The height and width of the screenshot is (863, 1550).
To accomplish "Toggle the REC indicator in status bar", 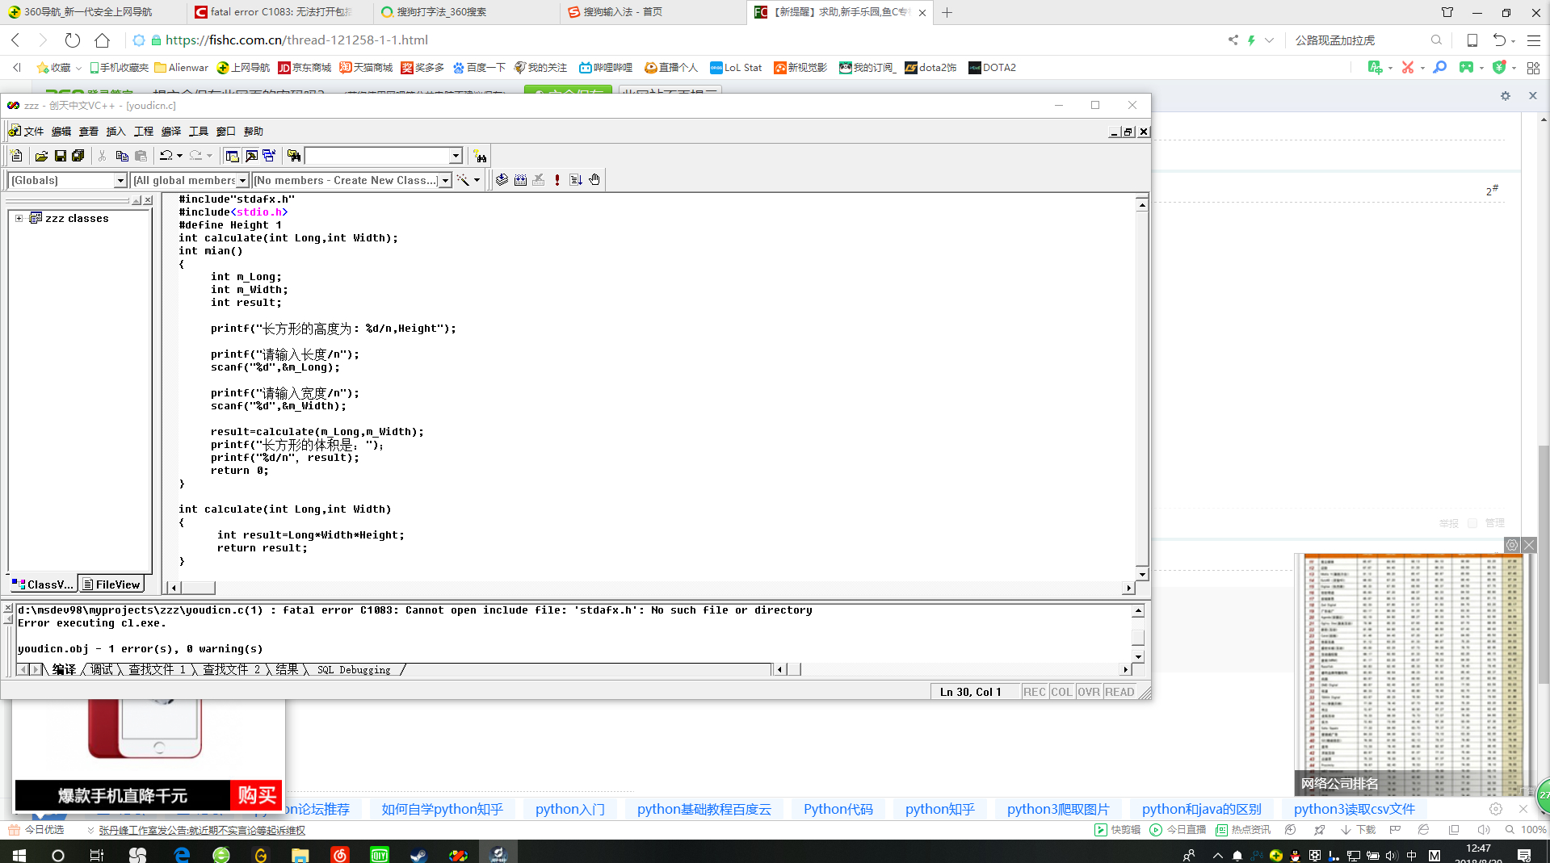I will [1035, 692].
